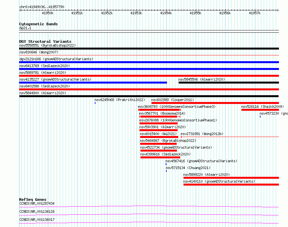
Task: Open nsv4140110 gnomADStructuralVariants label
Action: tap(219, 181)
